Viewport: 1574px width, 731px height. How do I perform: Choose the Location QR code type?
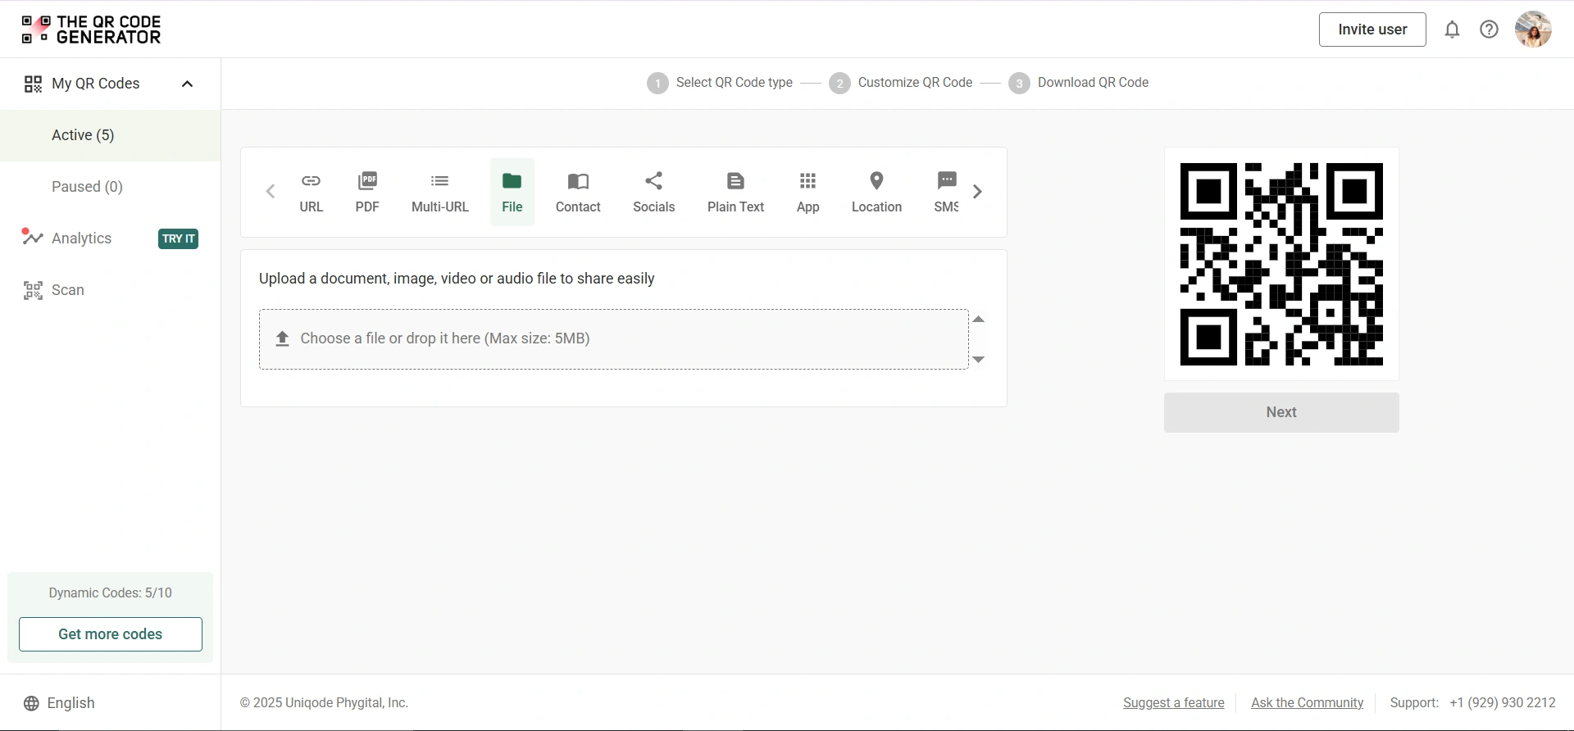(876, 193)
